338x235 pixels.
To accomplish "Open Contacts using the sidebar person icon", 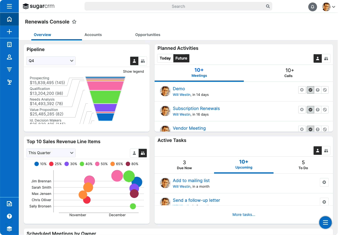I will click(9, 57).
